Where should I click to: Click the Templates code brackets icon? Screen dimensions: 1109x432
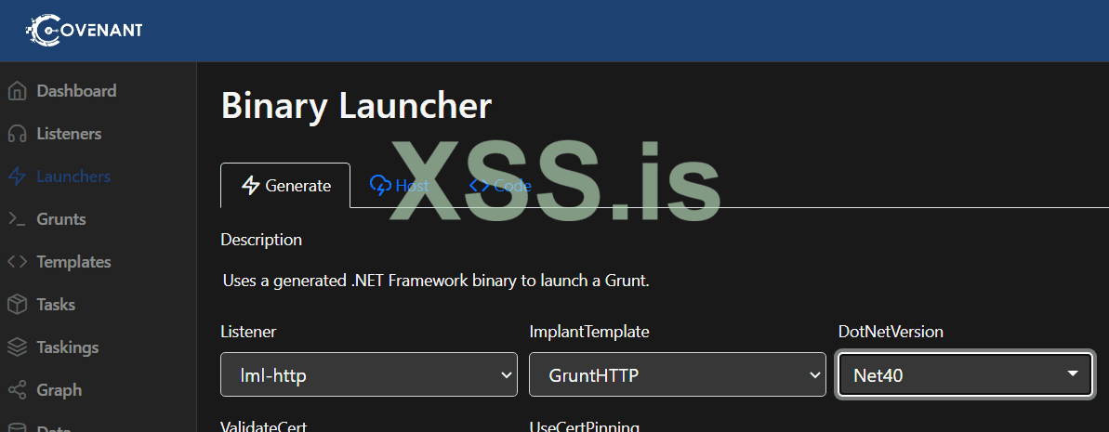coord(17,262)
